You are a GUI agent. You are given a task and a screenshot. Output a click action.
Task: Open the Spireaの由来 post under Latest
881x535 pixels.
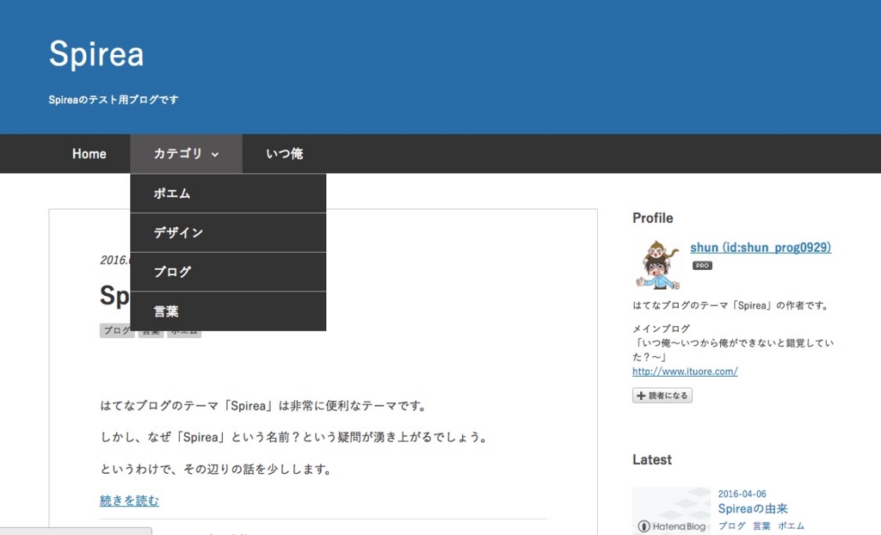(x=752, y=508)
